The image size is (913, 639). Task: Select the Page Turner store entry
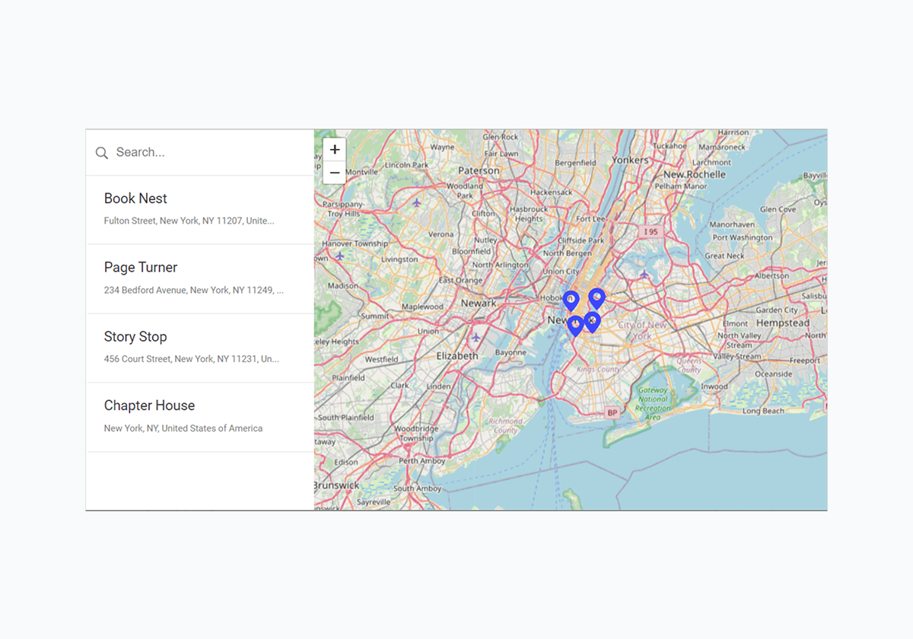point(200,279)
